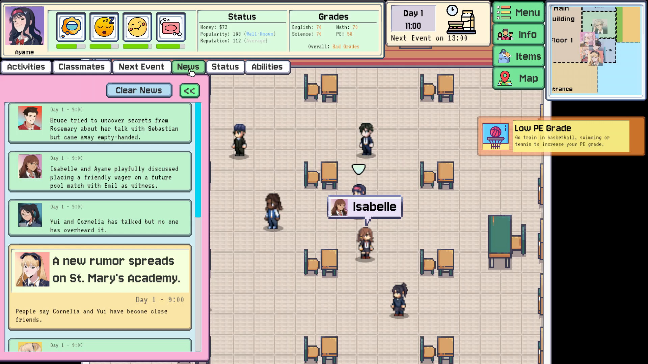Click the hygiene soap icon
Image resolution: width=648 pixels, height=364 pixels.
[x=171, y=27]
